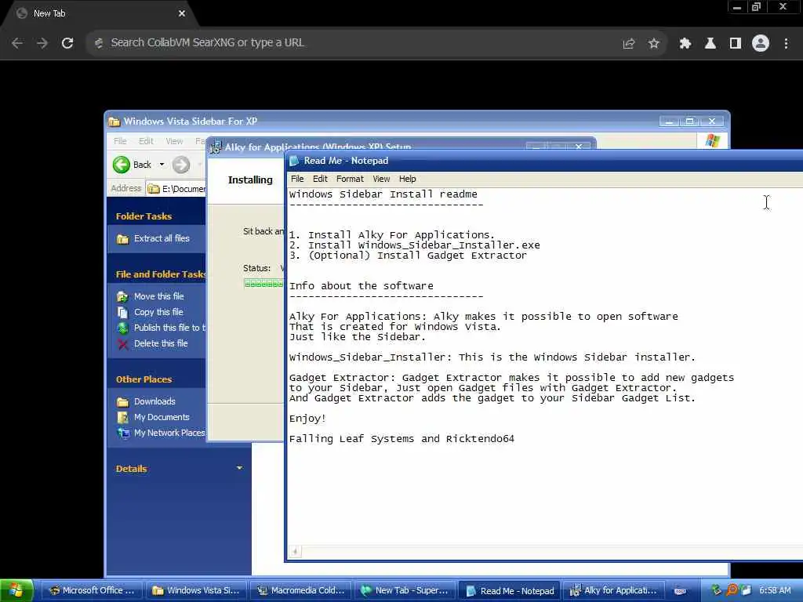Click the Move this file icon
The width and height of the screenshot is (803, 602).
click(x=123, y=297)
